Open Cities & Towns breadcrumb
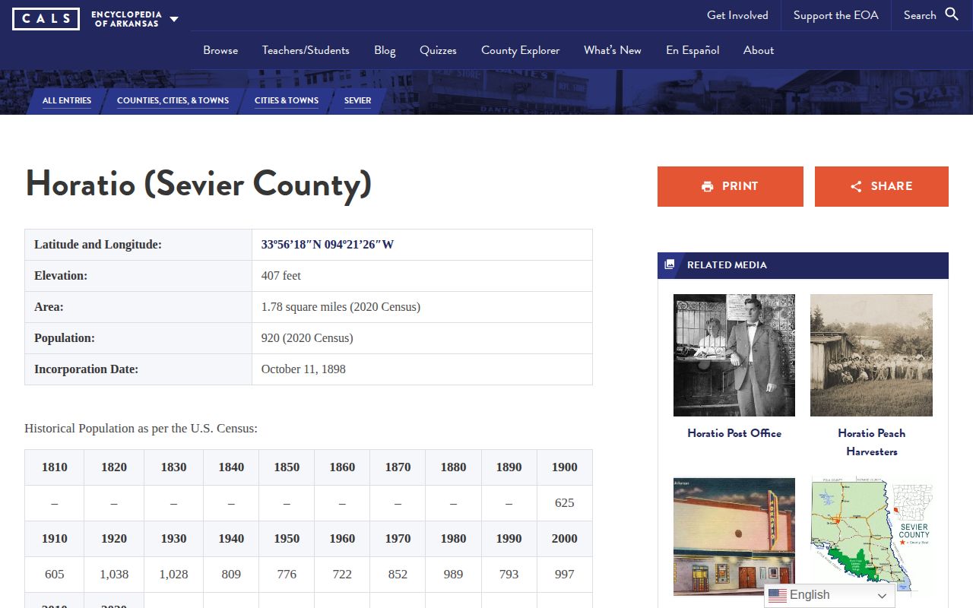This screenshot has height=608, width=973. click(287, 100)
